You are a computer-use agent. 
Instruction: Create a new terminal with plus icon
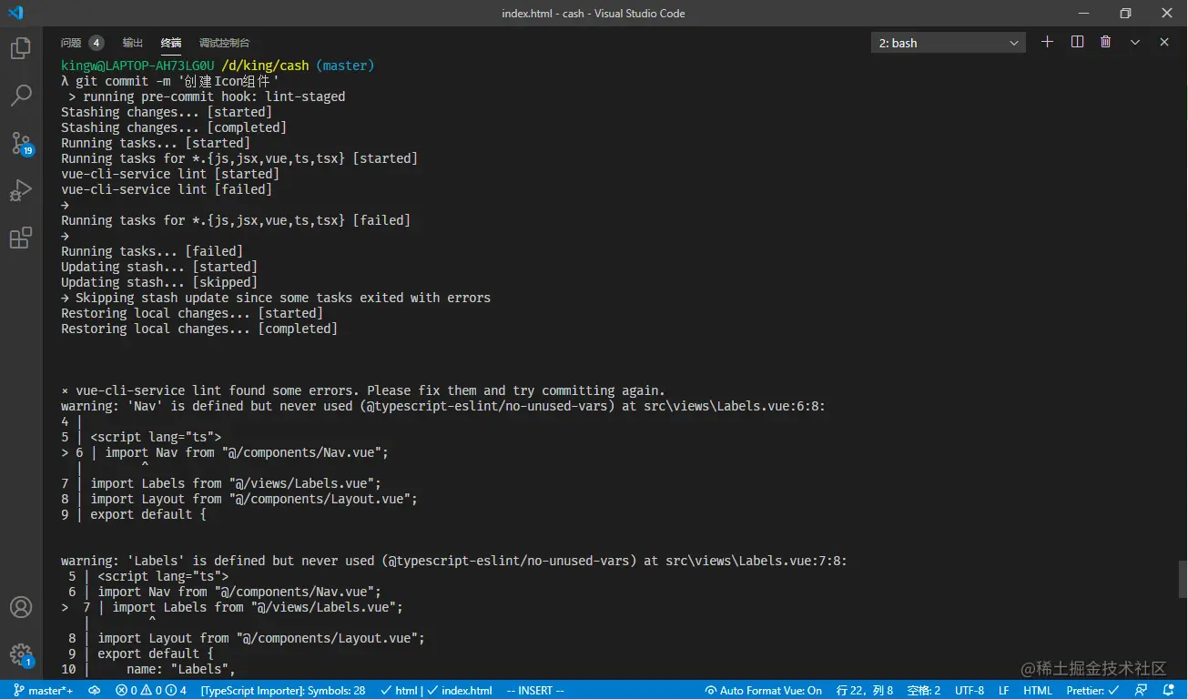[1047, 42]
